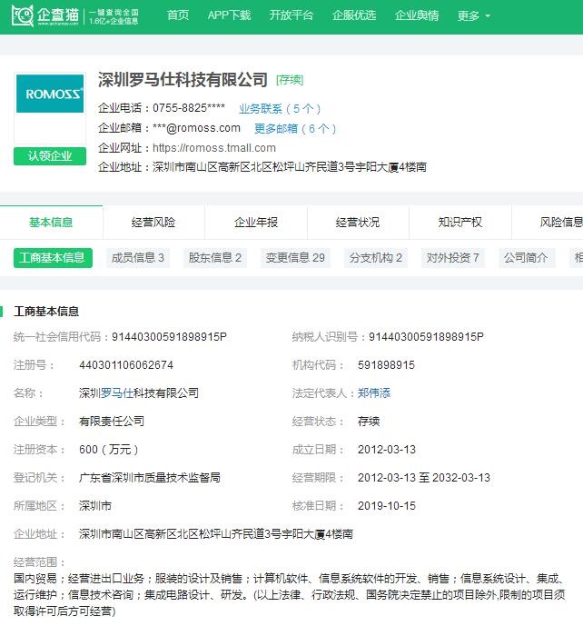Open 成员信息 3 sub-tab

click(138, 258)
